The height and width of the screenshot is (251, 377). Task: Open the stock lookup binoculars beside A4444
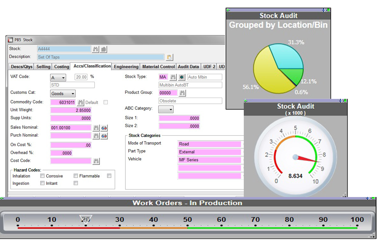click(96, 49)
